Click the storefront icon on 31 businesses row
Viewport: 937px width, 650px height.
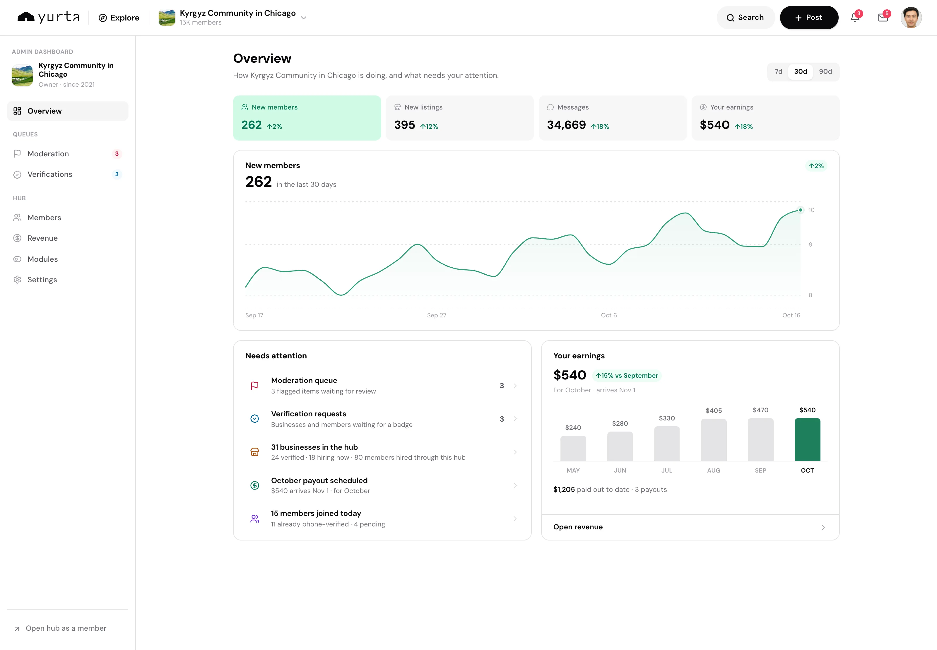click(x=254, y=452)
